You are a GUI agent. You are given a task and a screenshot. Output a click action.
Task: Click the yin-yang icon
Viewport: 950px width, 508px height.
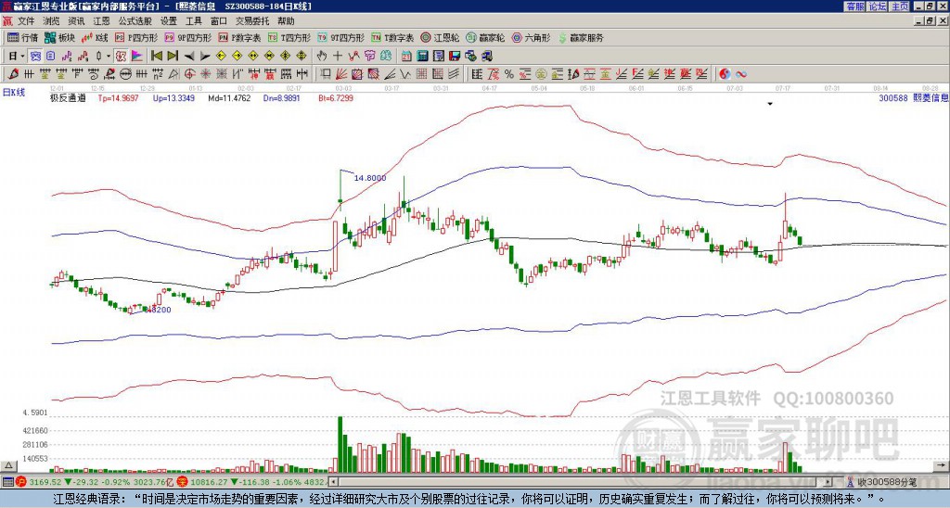click(725, 74)
